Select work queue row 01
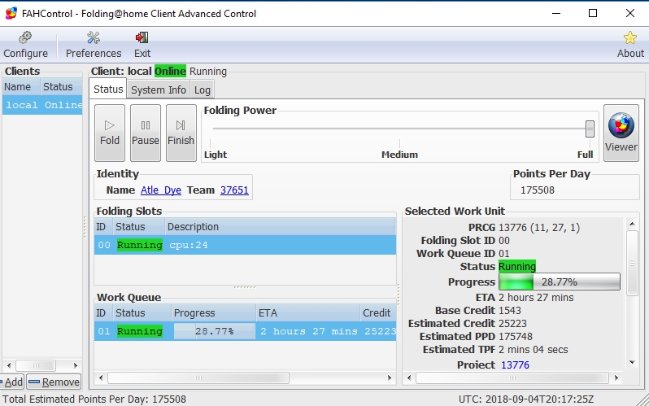The image size is (649, 406). tap(245, 331)
